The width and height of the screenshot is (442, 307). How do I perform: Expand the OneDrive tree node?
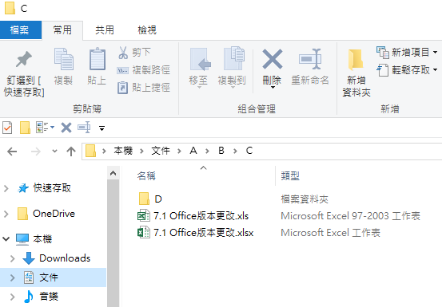[x=6, y=214]
